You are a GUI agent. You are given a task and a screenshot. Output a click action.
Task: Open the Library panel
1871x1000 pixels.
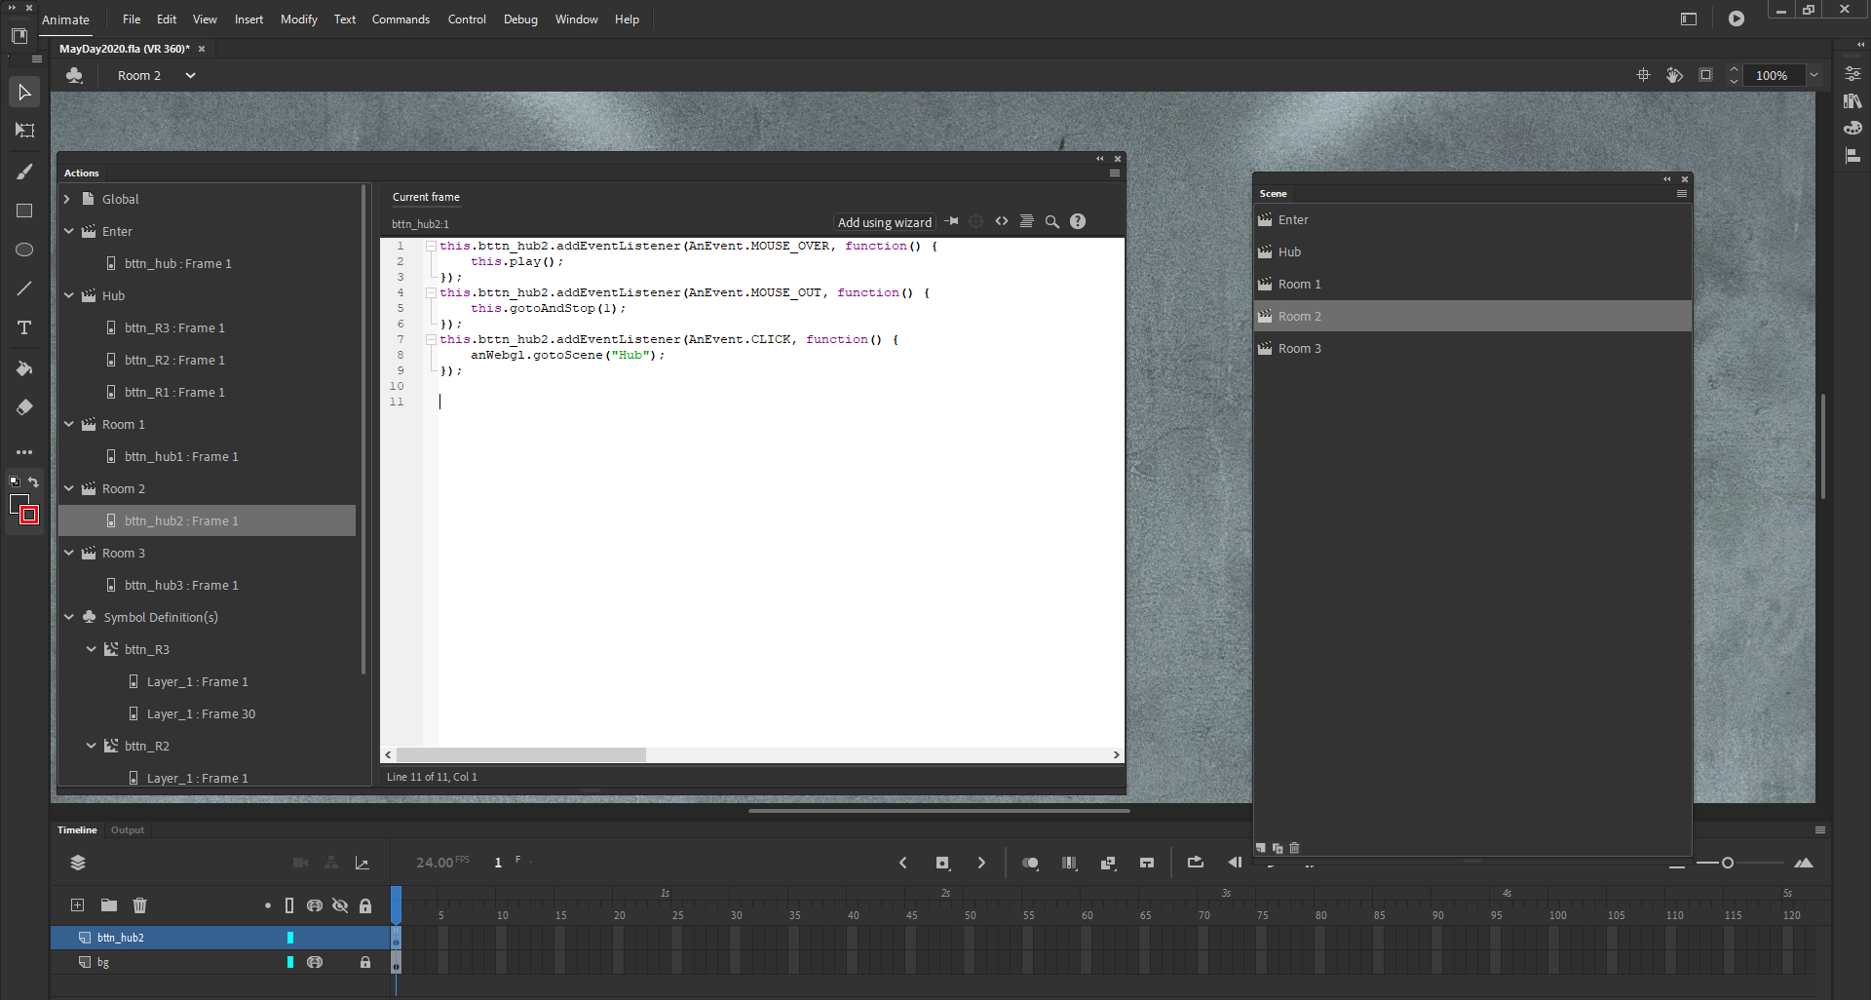[1852, 100]
